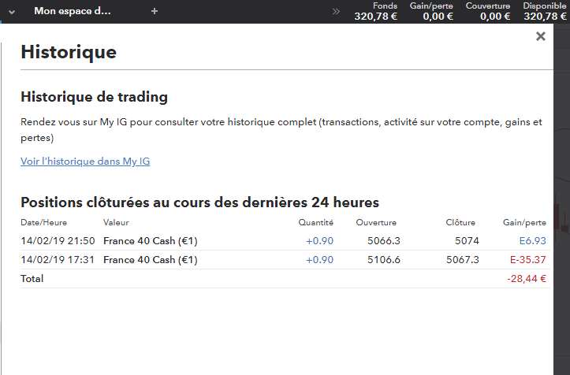Click France 40 Cash in the 17:31 row

pyautogui.click(x=151, y=260)
